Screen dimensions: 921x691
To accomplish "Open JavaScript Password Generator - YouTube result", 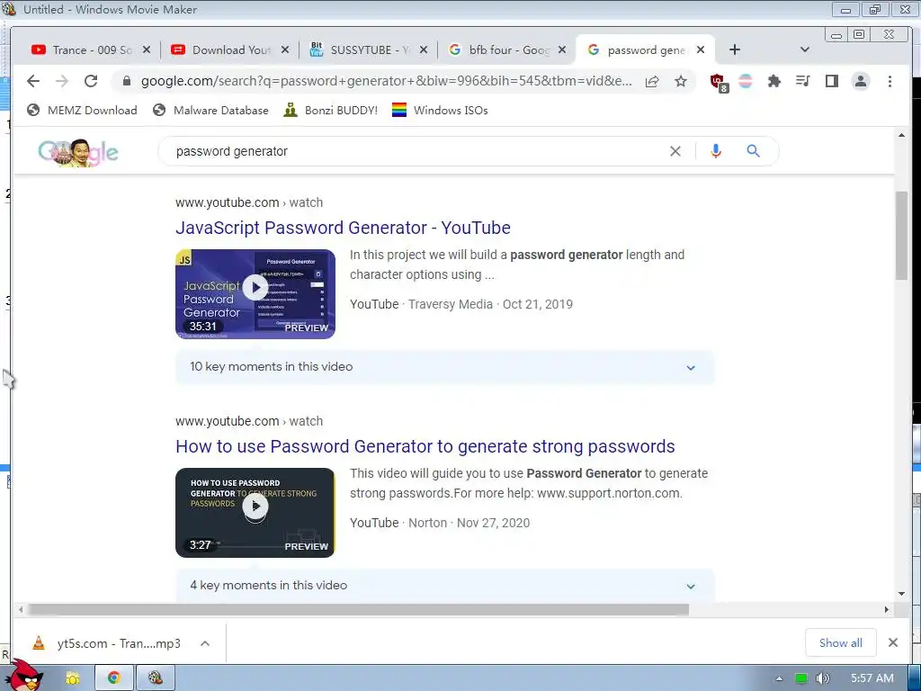I will (x=343, y=228).
